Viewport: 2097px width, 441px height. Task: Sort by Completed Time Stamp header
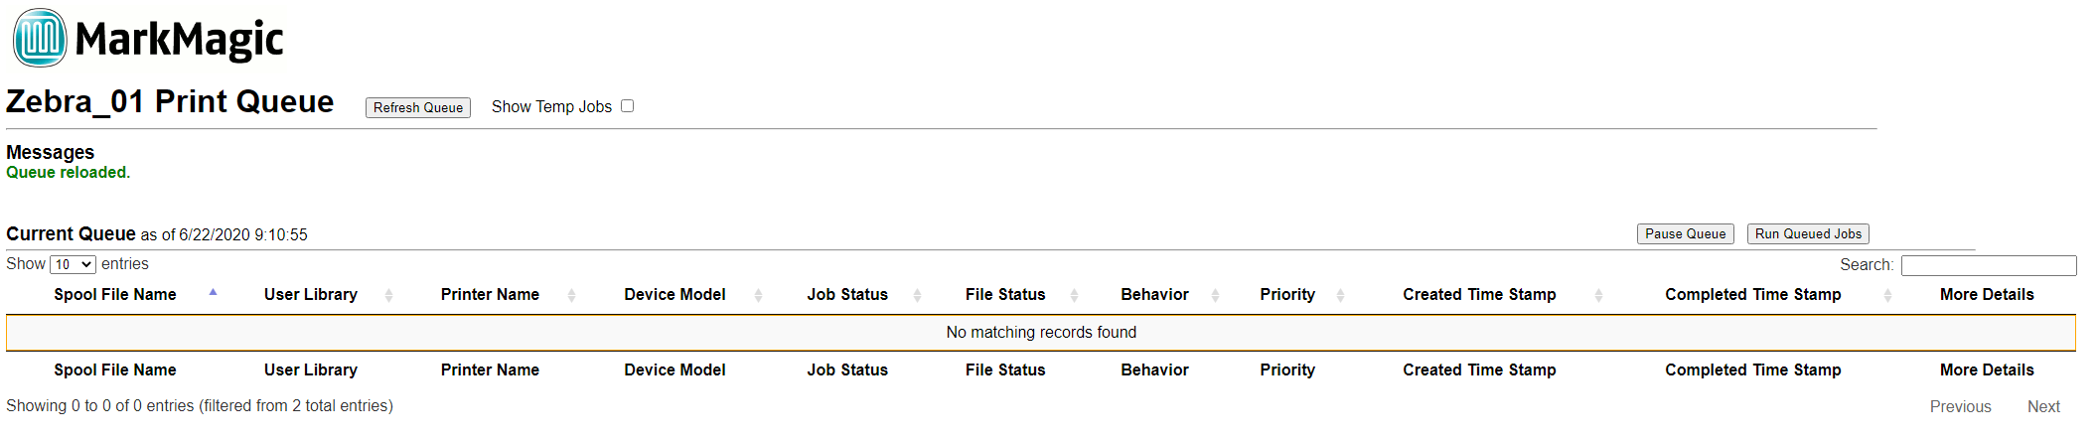pos(1753,295)
